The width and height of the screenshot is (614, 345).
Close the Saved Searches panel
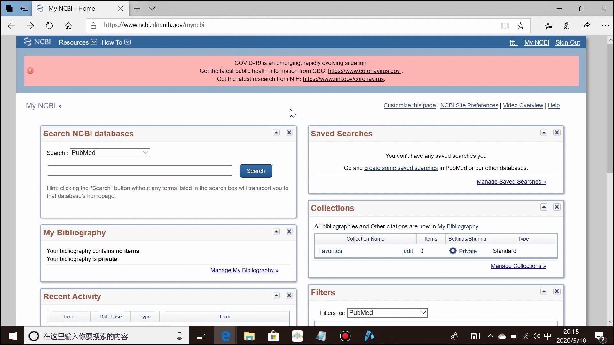[x=557, y=133]
